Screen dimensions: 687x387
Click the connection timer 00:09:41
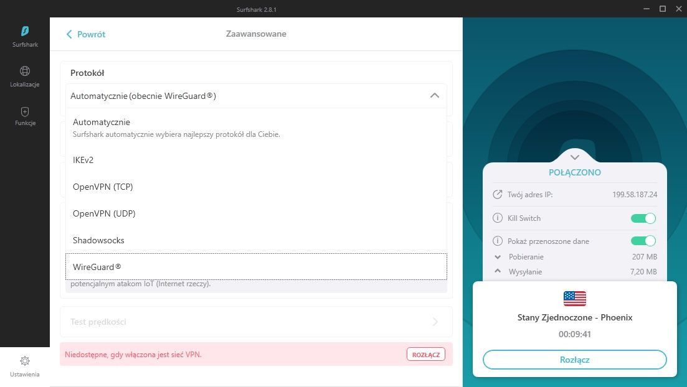click(x=574, y=334)
